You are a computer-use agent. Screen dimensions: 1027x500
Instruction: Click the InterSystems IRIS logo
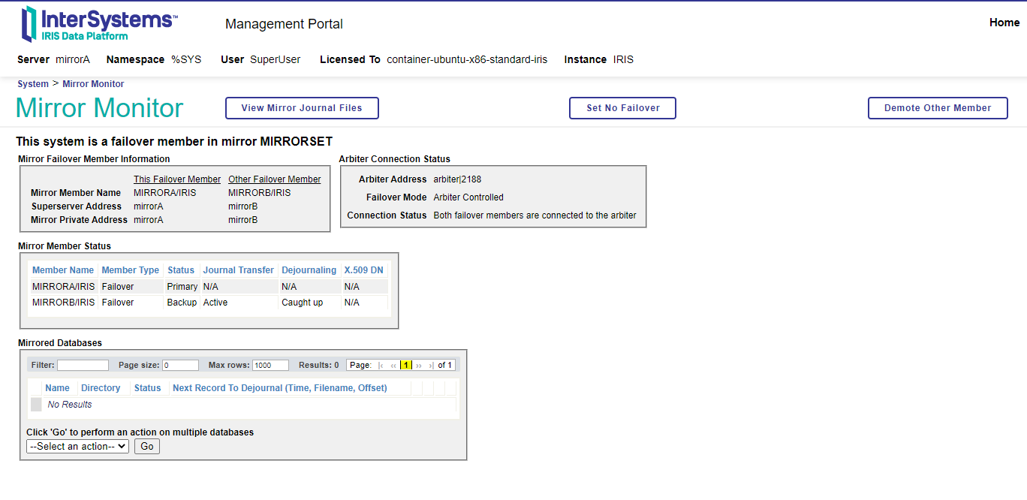coord(99,23)
